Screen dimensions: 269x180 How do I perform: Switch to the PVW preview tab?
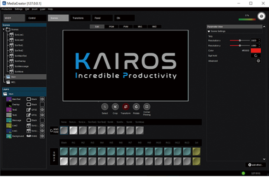(126, 27)
